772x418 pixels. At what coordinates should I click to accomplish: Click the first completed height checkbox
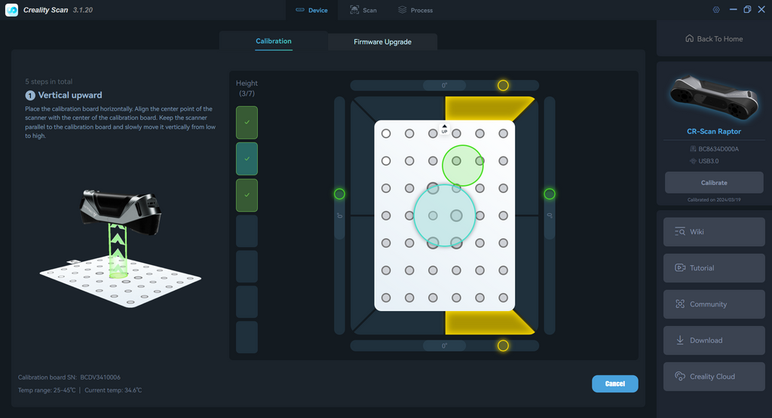[247, 123]
